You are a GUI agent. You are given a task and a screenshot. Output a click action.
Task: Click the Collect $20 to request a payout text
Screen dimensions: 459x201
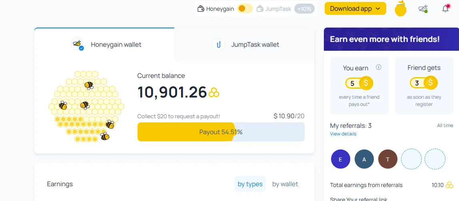(179, 116)
